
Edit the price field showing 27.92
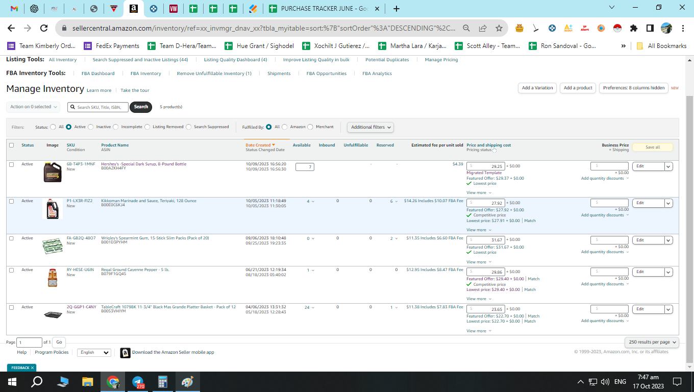485,203
